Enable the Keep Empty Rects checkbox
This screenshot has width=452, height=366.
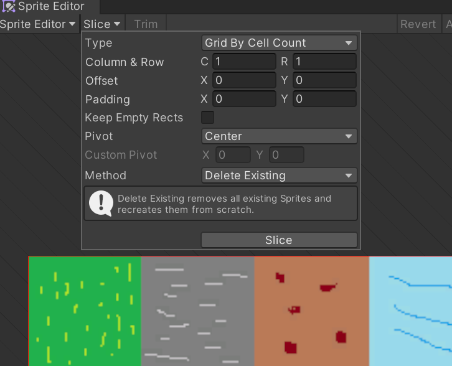tap(207, 117)
